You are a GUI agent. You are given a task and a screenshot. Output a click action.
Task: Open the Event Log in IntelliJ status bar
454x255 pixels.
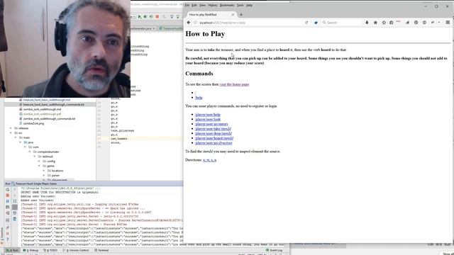pyautogui.click(x=275, y=250)
